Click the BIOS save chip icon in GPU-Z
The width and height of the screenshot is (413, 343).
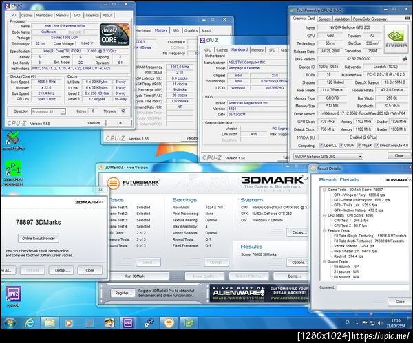(x=405, y=59)
